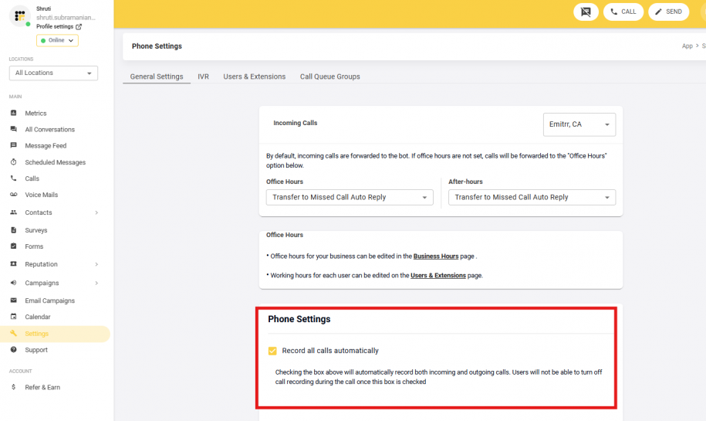Click the Incoming Calls heading
Screen dimensions: 706x421
pyautogui.click(x=296, y=123)
